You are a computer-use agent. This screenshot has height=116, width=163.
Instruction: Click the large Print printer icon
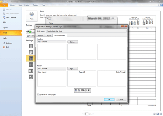pyautogui.click(x=32, y=16)
